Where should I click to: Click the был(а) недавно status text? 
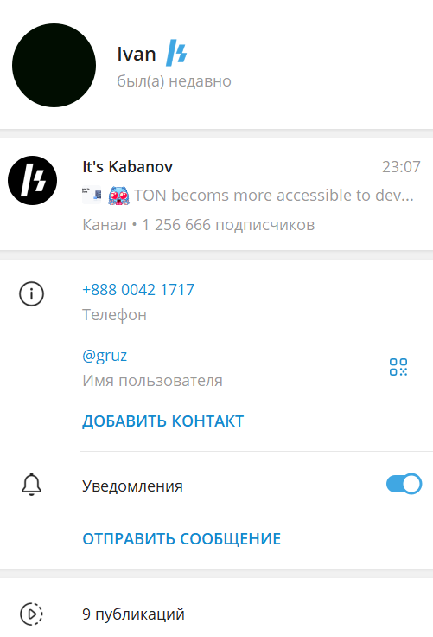[174, 81]
